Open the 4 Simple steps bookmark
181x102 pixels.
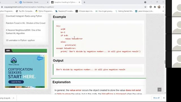coord(85,11)
